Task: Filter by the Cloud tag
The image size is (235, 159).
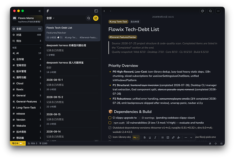Action: (27, 83)
